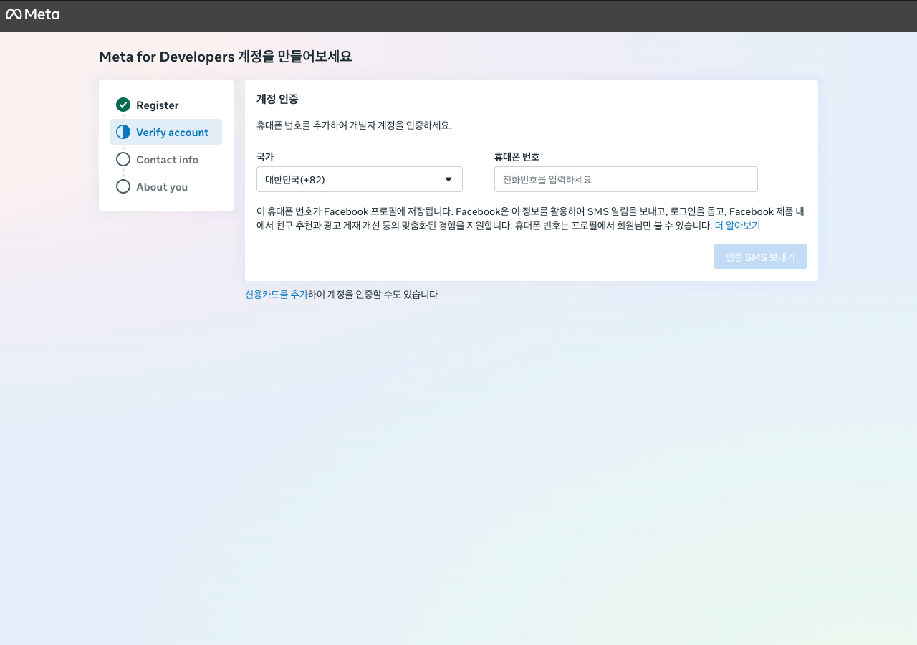Click the half-filled Verify account step icon
This screenshot has width=917, height=645.
coord(123,132)
